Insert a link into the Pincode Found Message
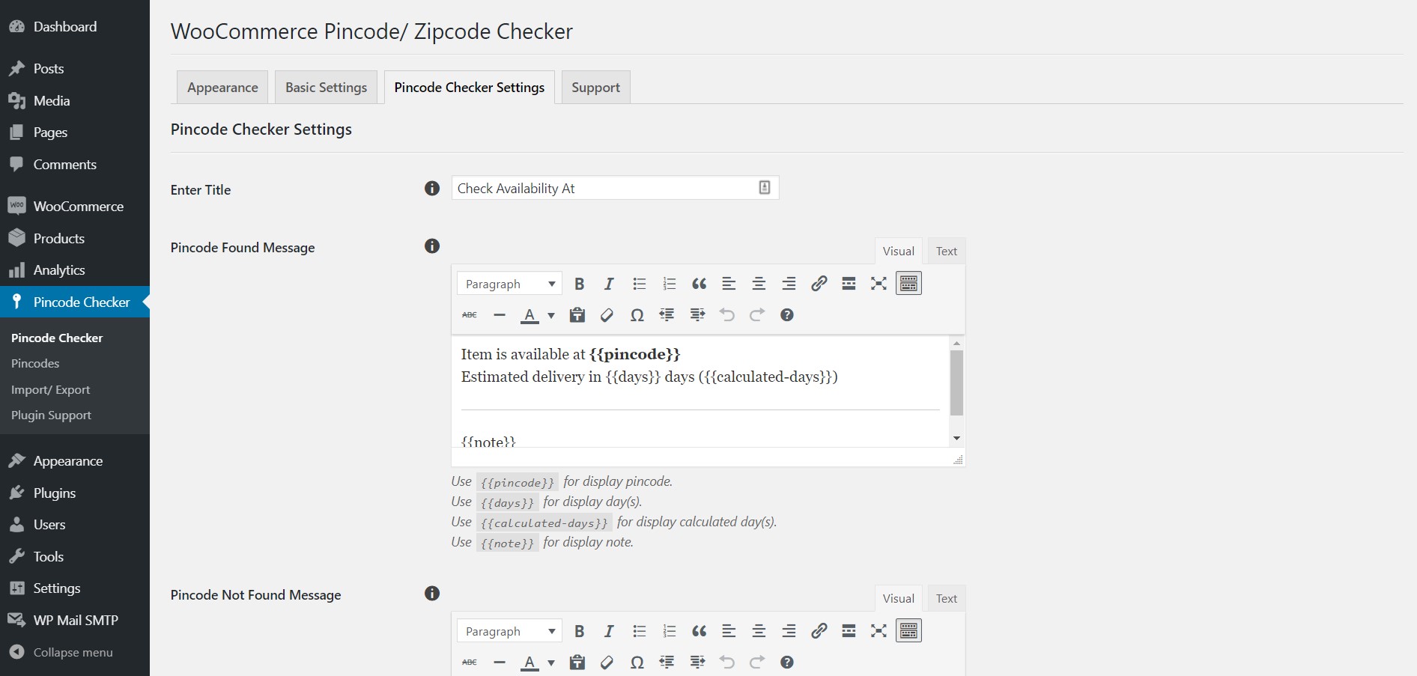The image size is (1417, 676). [x=819, y=283]
